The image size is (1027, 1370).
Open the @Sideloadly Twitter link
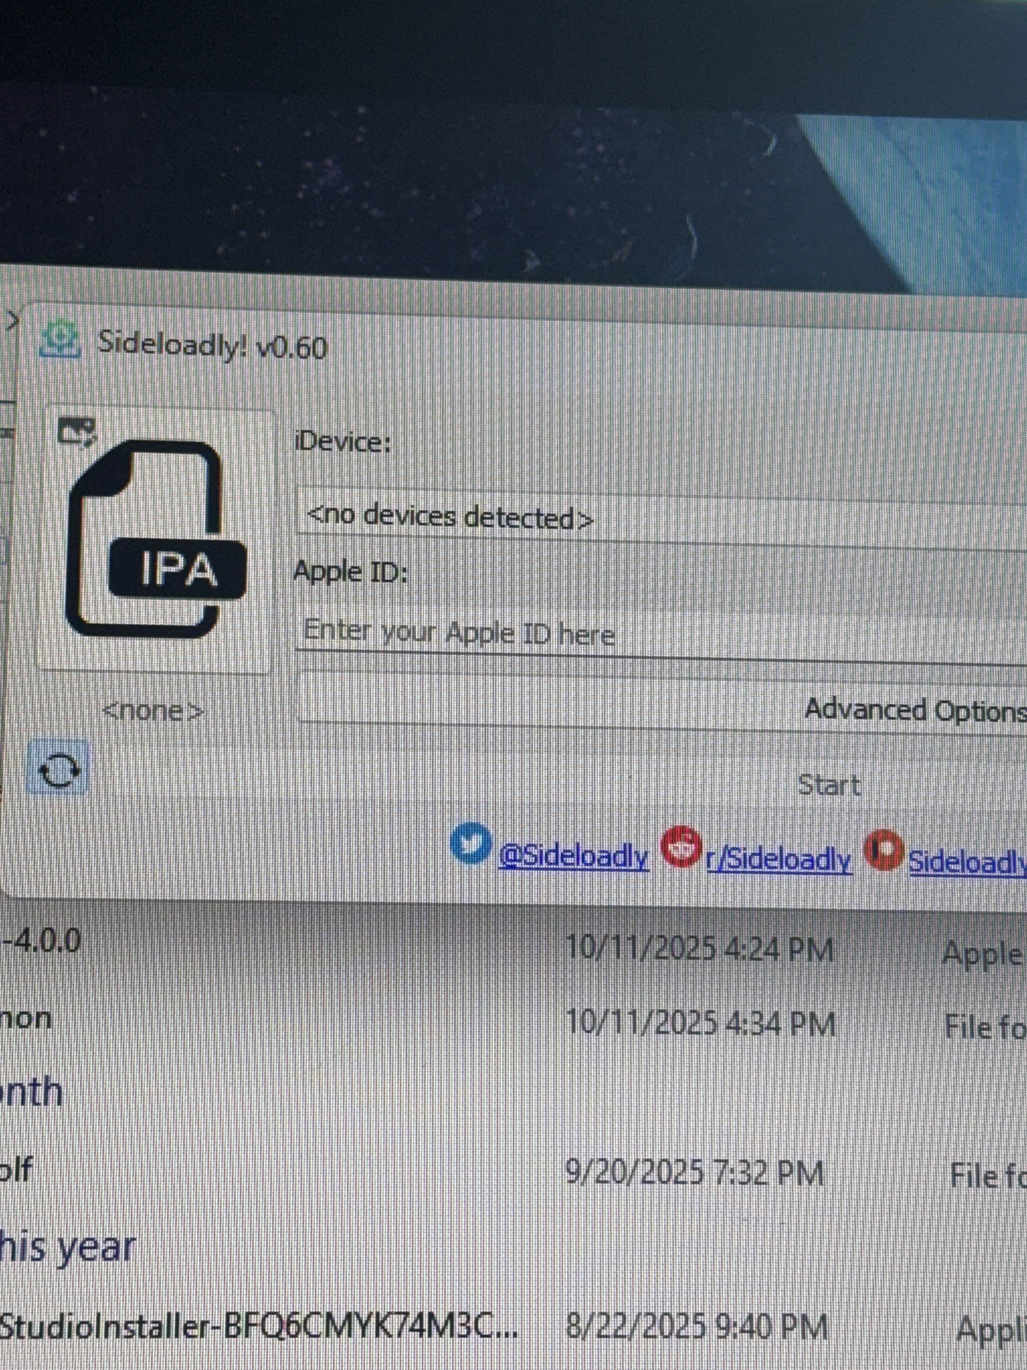(x=573, y=858)
